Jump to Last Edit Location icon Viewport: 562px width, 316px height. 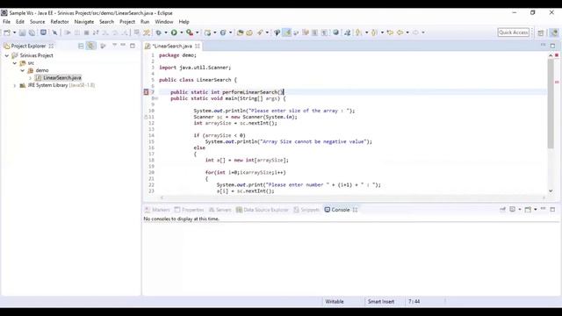click(390, 32)
